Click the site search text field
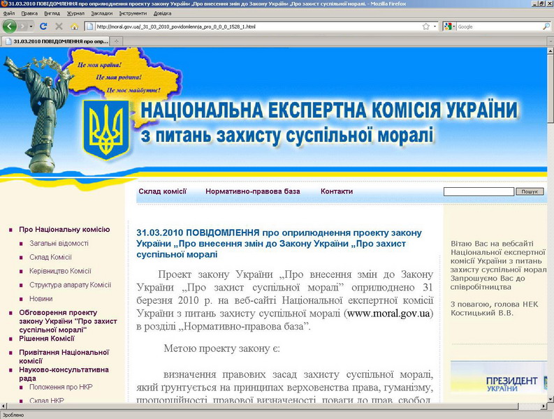 tap(479, 191)
